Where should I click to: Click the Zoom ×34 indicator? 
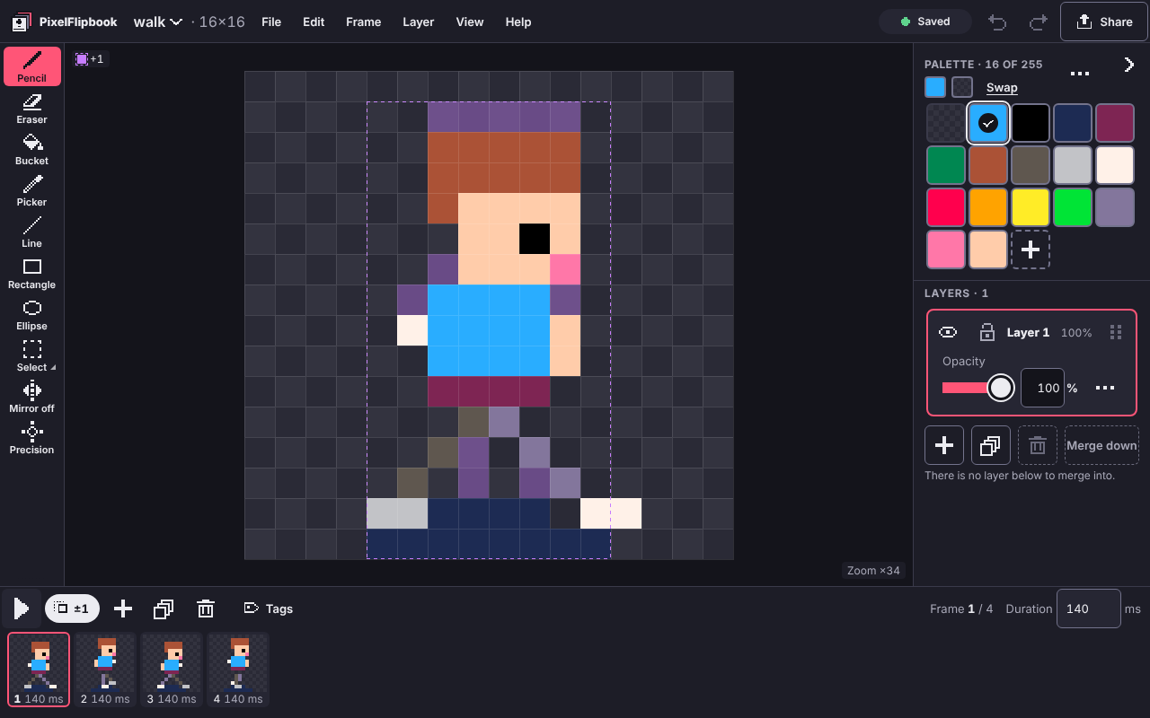[873, 571]
